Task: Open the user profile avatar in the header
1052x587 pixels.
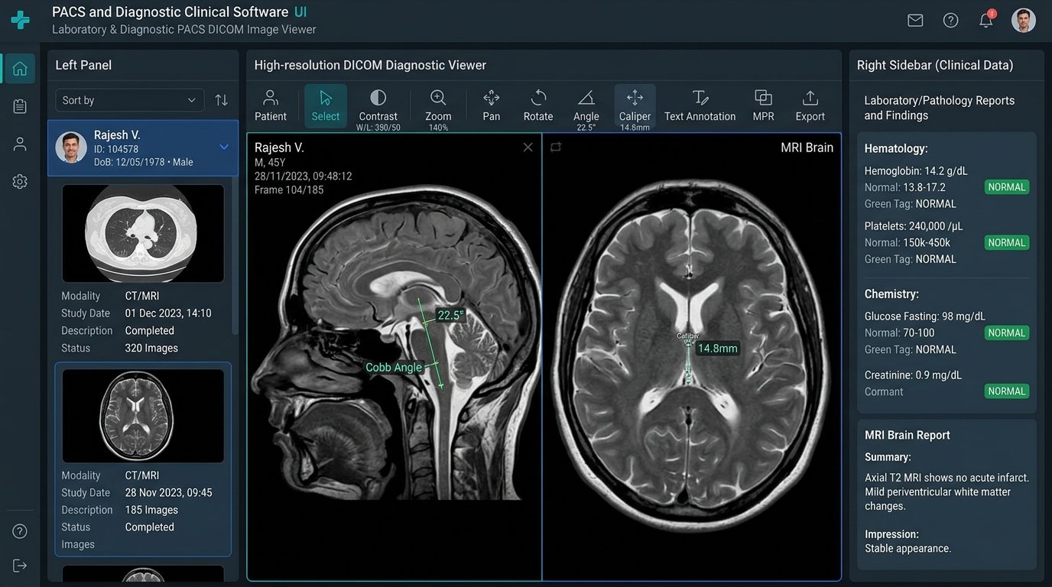Action: point(1024,20)
